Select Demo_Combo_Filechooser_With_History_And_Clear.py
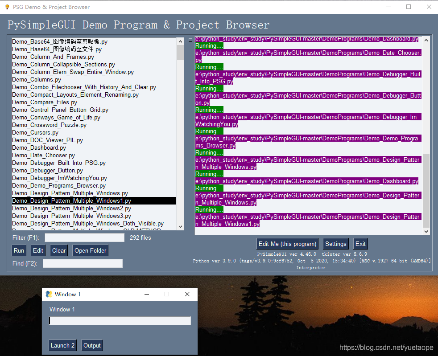The width and height of the screenshot is (438, 356). (x=94, y=87)
